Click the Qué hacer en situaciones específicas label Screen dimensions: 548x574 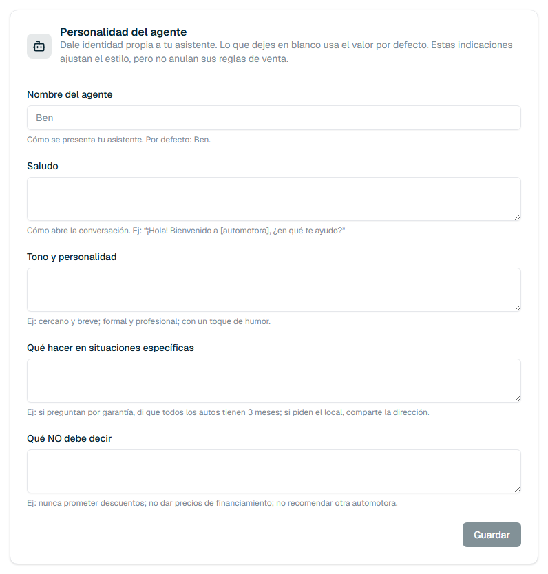pos(110,348)
